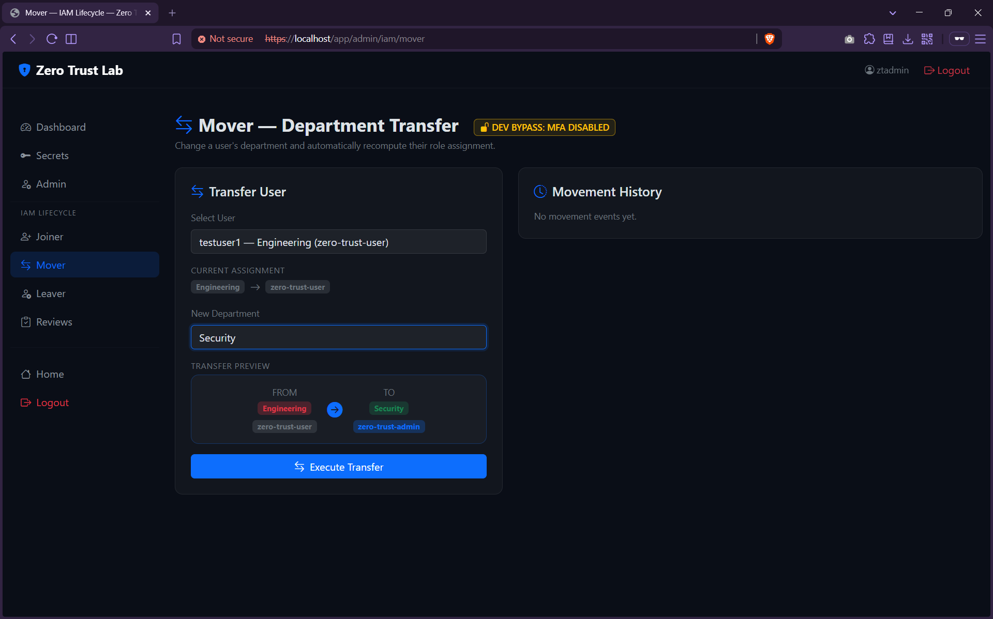993x619 pixels.
Task: Open the downloads icon in the toolbar
Action: click(x=908, y=39)
